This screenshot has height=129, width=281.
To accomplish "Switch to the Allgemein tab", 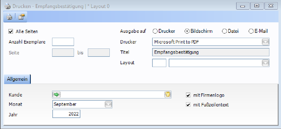I will point(17,79).
